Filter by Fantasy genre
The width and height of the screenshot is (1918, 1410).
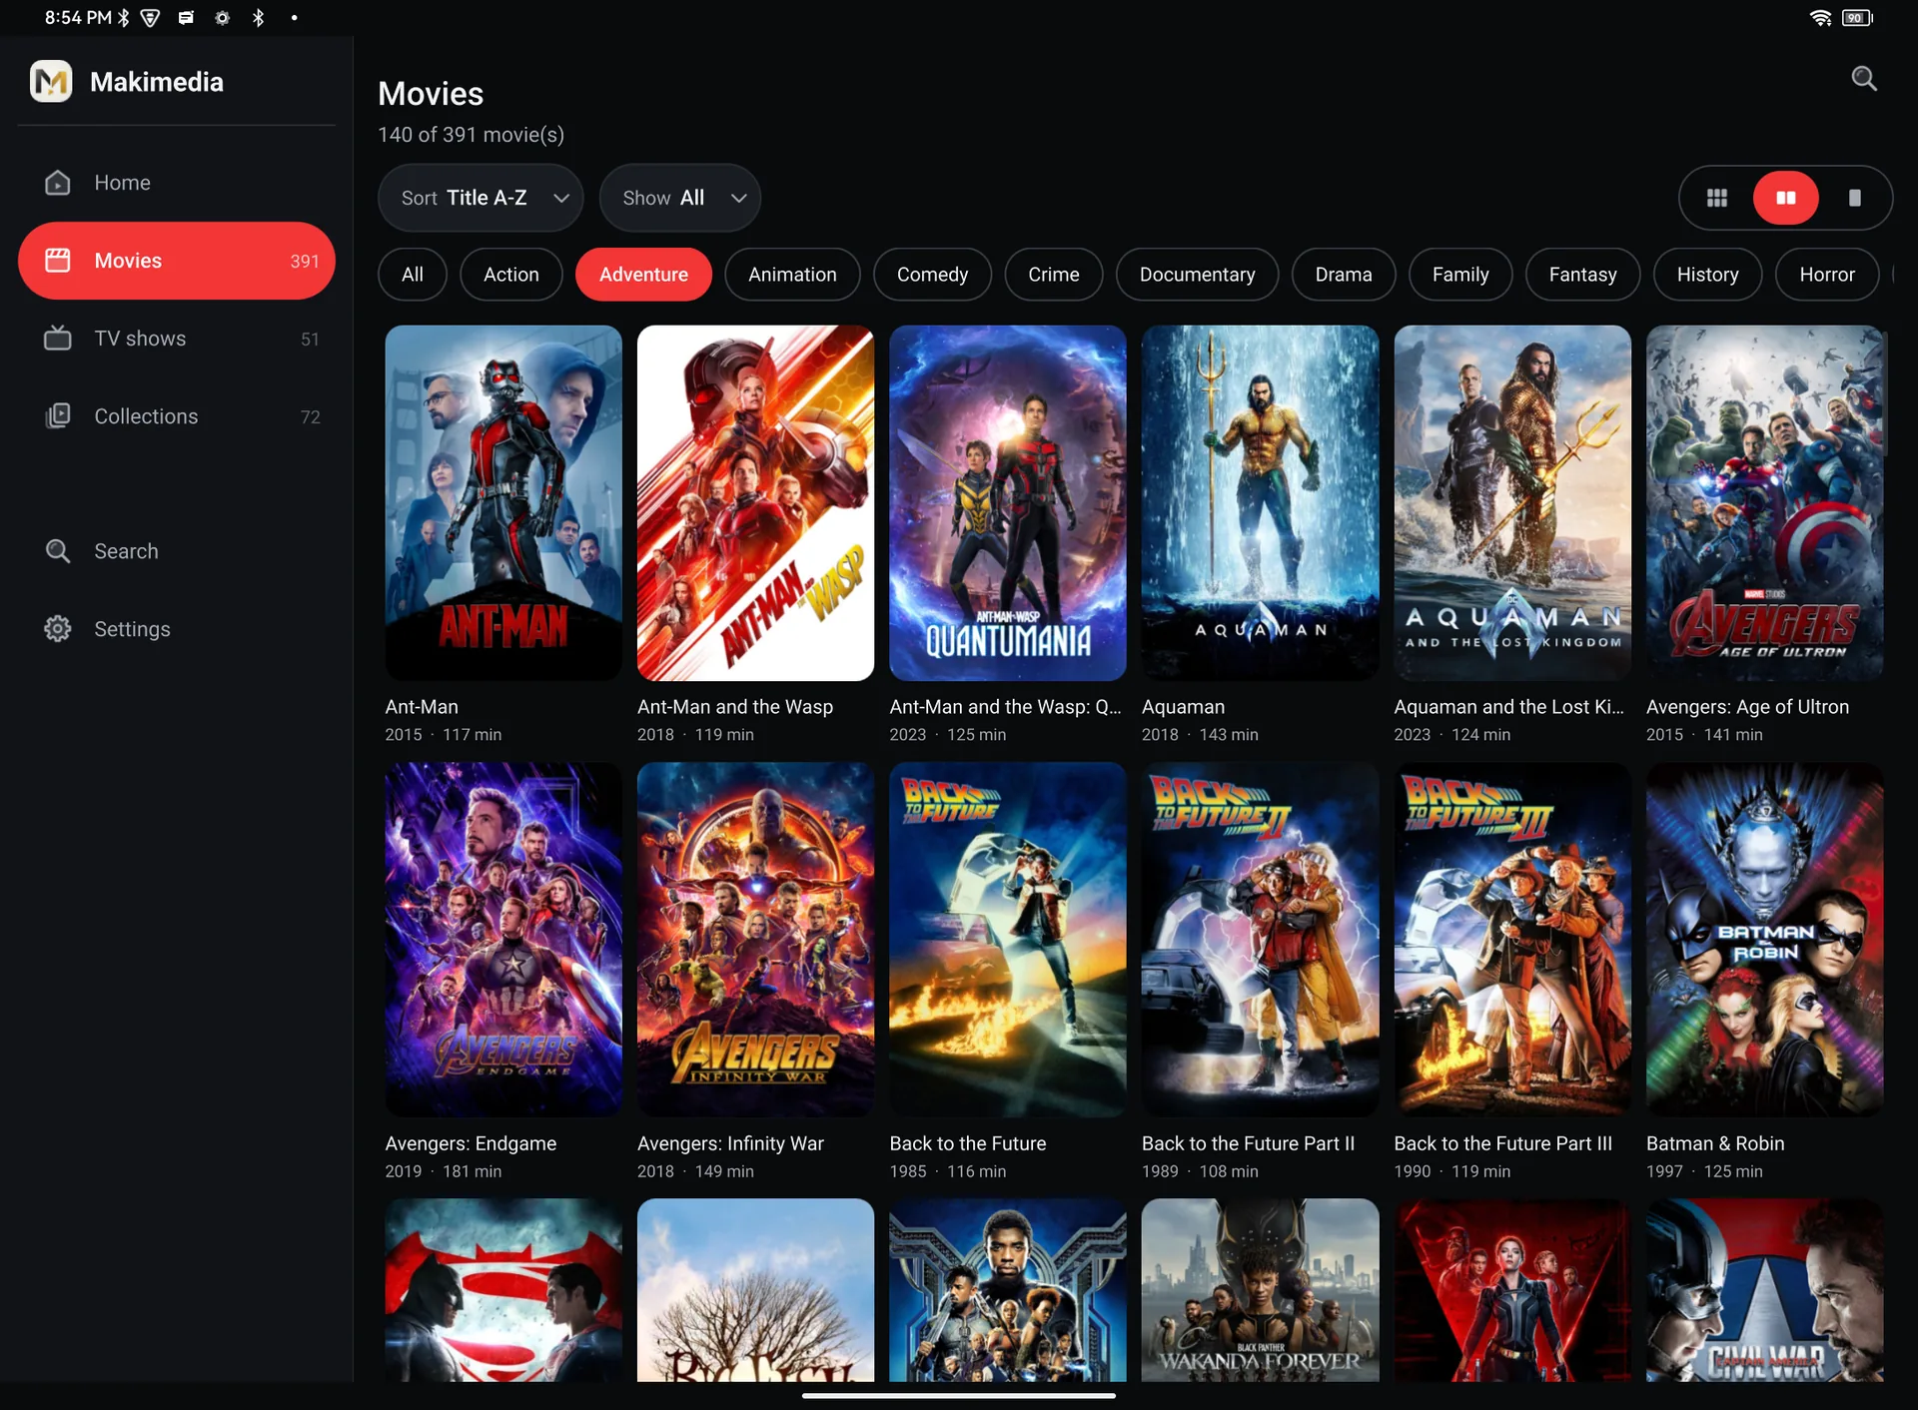coord(1583,275)
